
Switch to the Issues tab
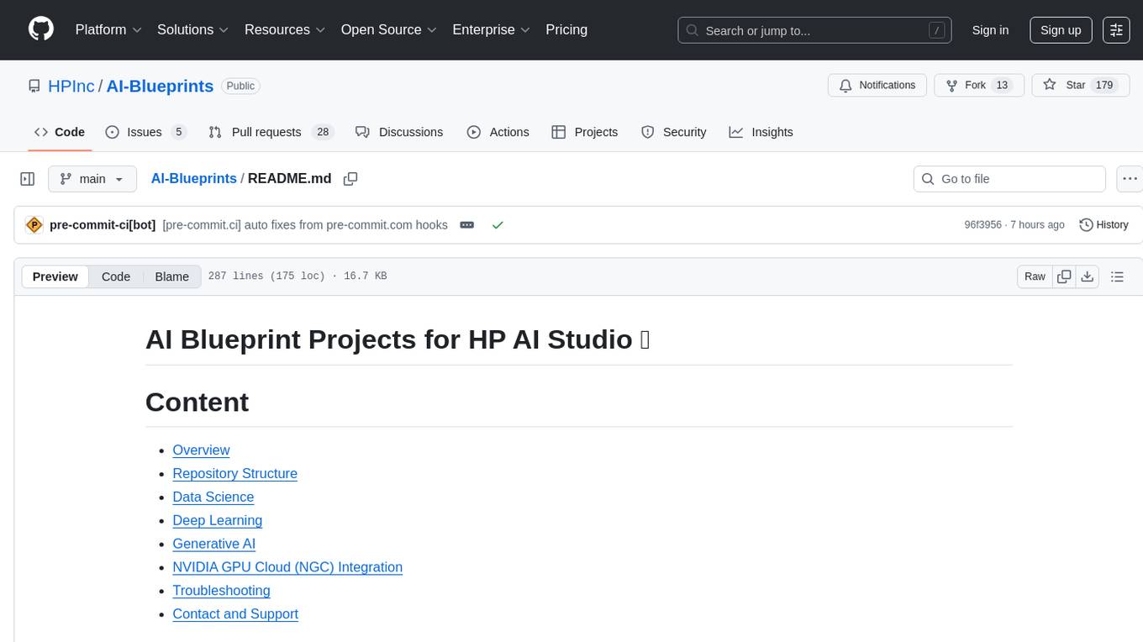click(x=145, y=132)
